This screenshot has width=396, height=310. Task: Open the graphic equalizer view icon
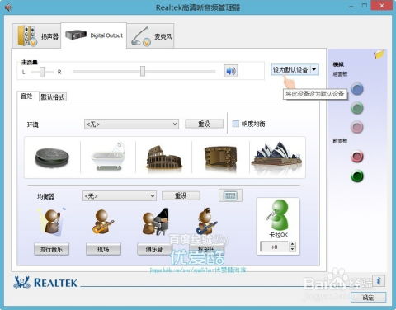[x=230, y=195]
